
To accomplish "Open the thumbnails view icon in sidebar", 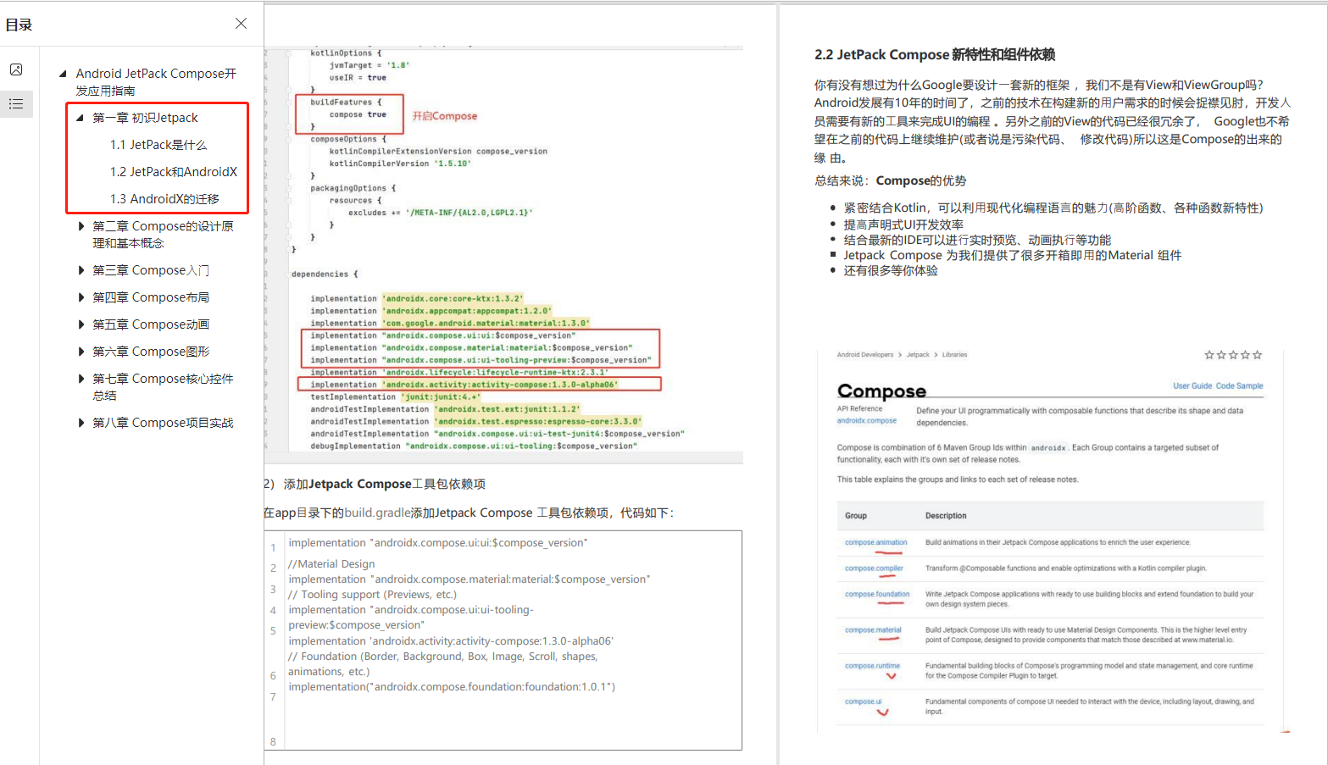I will coord(16,69).
